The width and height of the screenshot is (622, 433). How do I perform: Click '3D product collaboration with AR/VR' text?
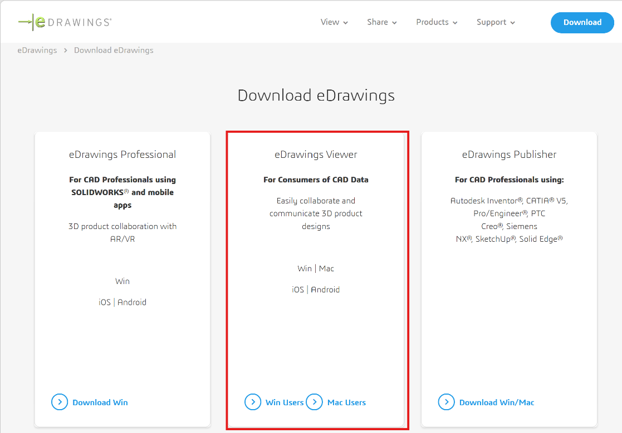click(x=123, y=233)
